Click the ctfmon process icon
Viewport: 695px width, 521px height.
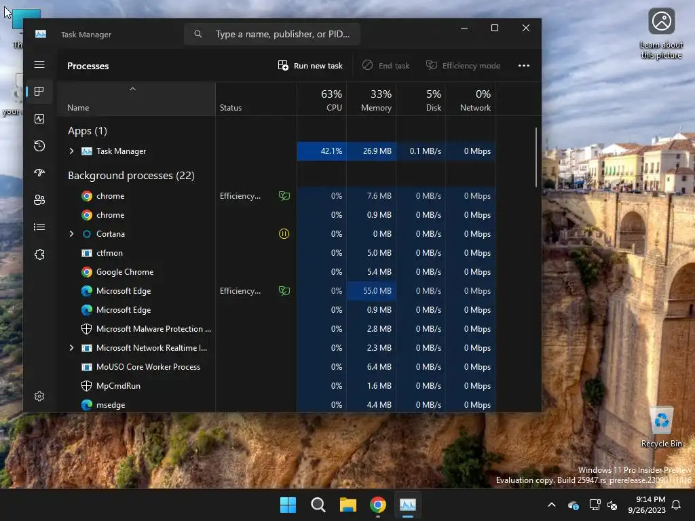[87, 253]
